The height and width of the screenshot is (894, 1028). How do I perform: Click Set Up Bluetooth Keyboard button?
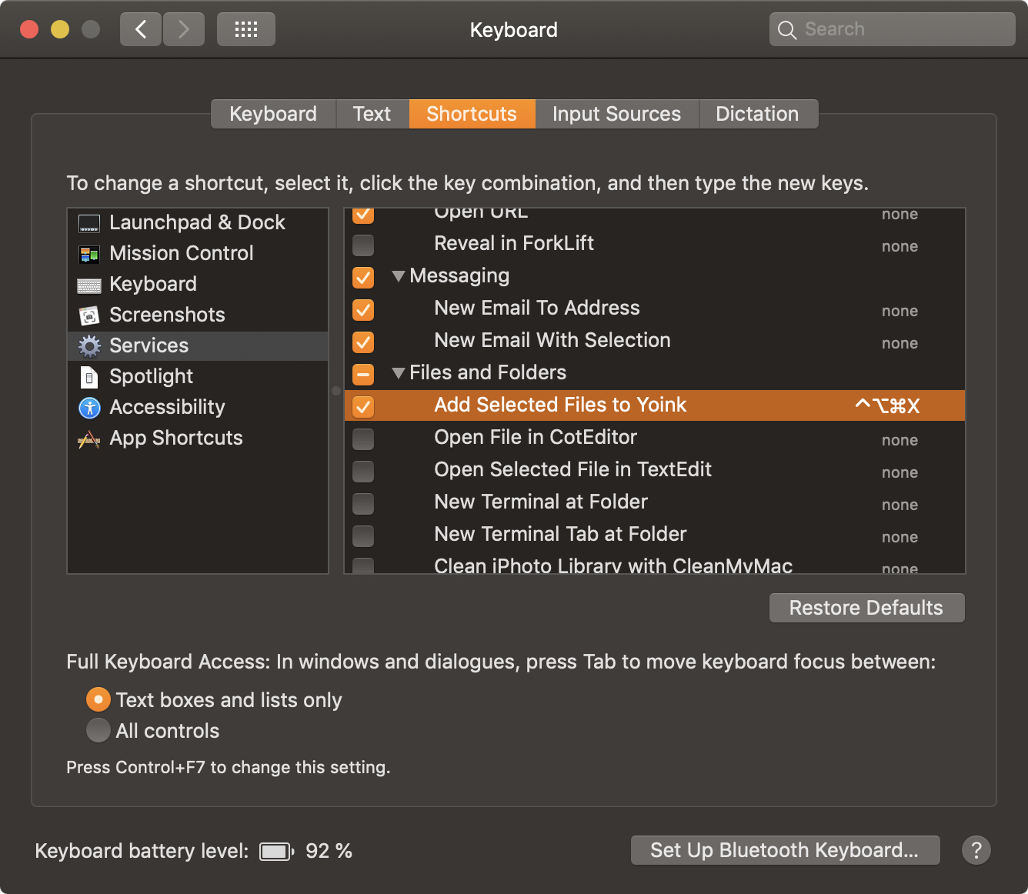785,850
